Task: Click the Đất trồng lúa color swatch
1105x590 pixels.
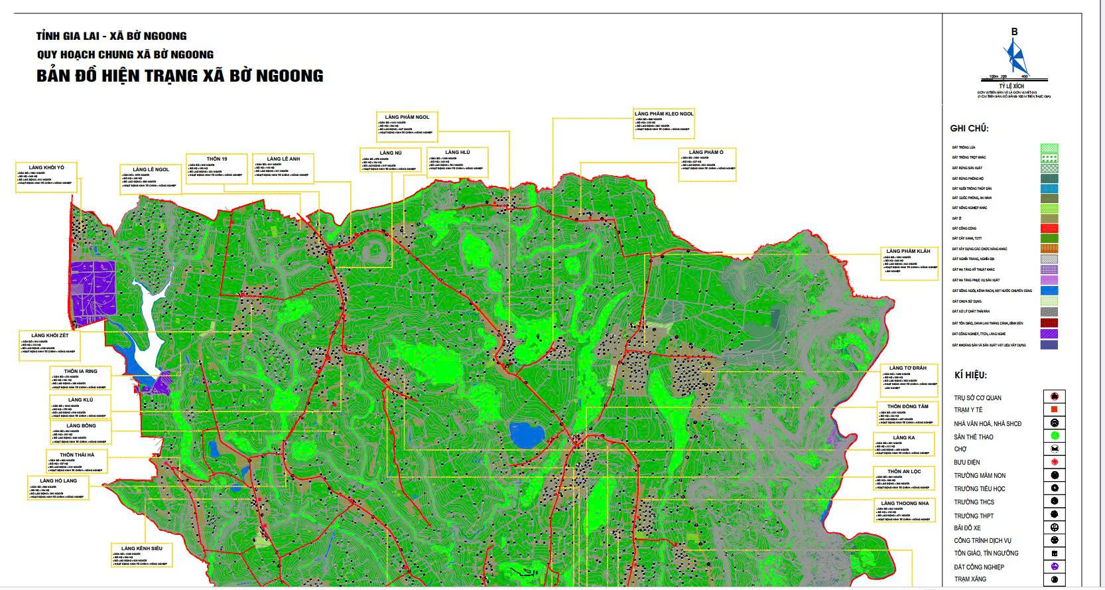Action: [x=1049, y=148]
